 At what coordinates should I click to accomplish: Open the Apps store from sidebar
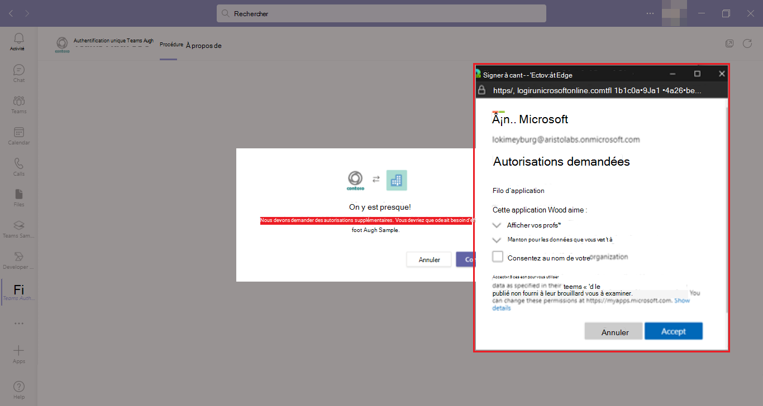18,355
